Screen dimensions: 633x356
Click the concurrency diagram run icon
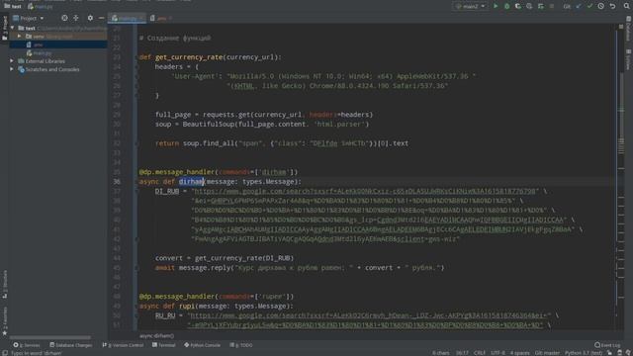(541, 6)
